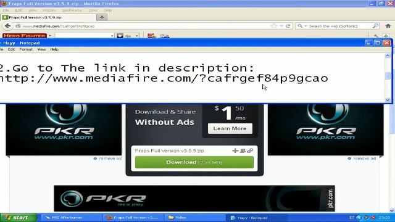Open a new tab with plus button

(102, 17)
